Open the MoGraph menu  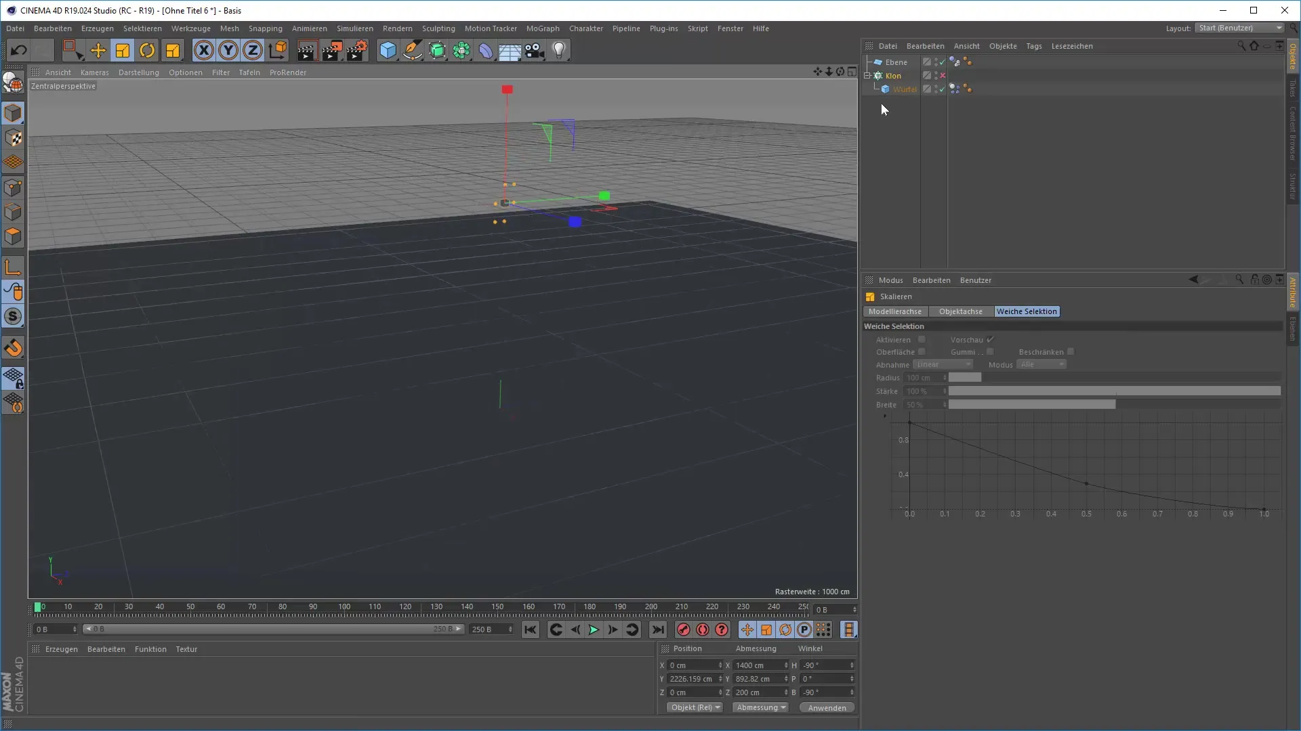pos(543,28)
